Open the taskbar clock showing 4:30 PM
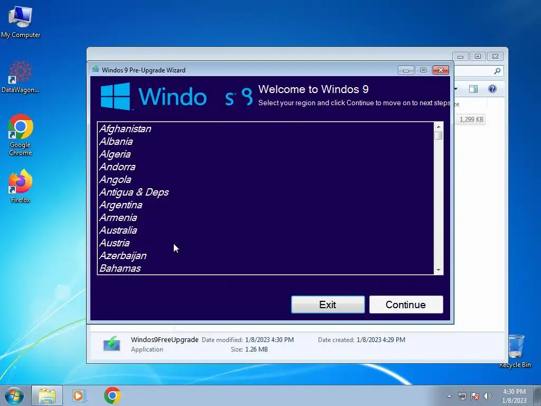The height and width of the screenshot is (406, 541). [514, 396]
